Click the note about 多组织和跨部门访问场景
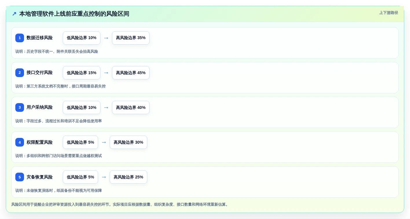The height and width of the screenshot is (219, 410). 58,156
